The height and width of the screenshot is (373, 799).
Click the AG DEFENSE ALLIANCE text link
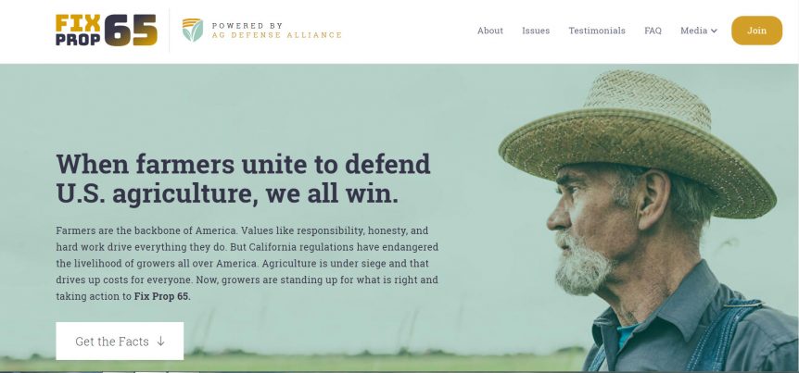point(277,35)
